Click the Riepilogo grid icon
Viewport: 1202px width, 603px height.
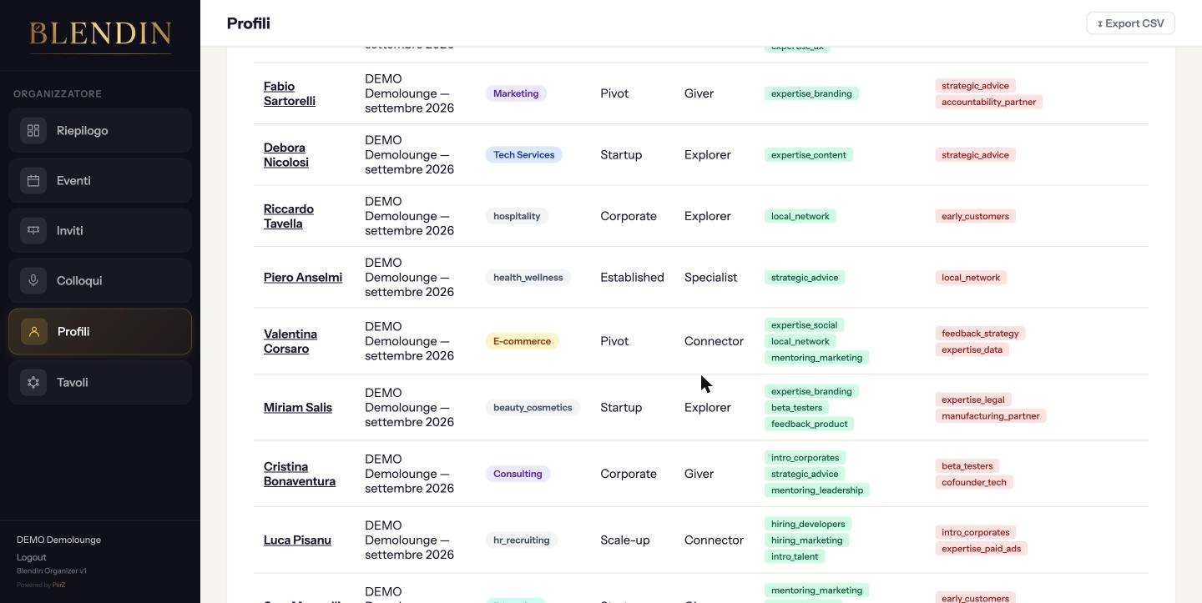[33, 131]
